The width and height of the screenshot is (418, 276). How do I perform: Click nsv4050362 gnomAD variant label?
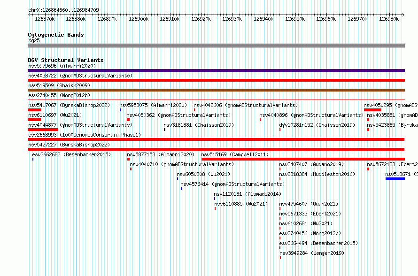tap(178, 115)
